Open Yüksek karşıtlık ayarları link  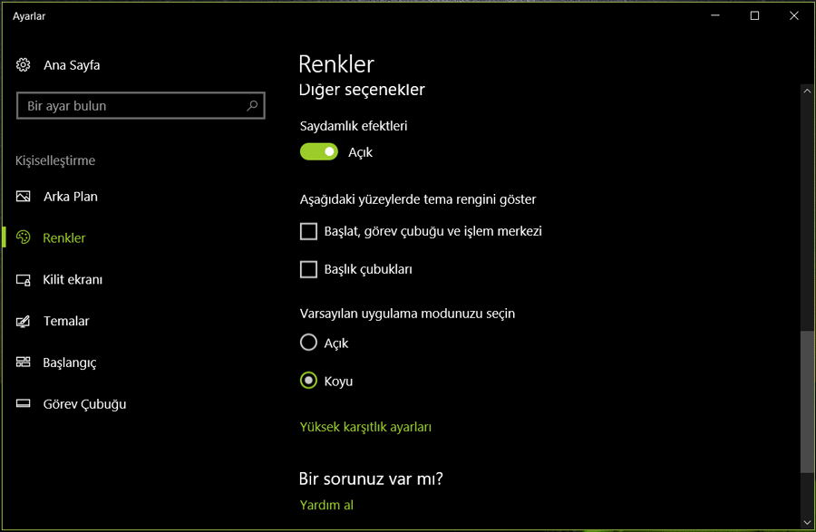tap(365, 427)
